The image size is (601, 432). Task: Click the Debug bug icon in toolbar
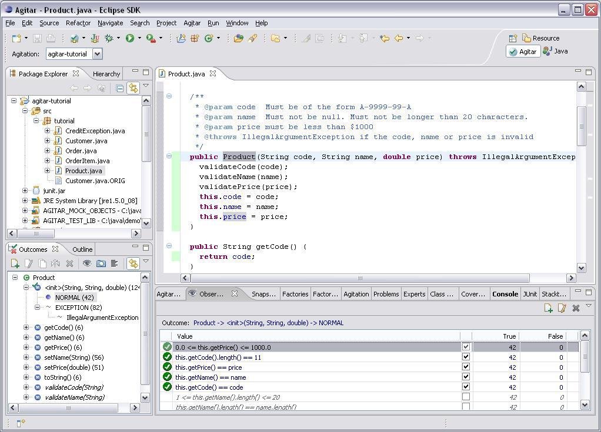tap(109, 38)
